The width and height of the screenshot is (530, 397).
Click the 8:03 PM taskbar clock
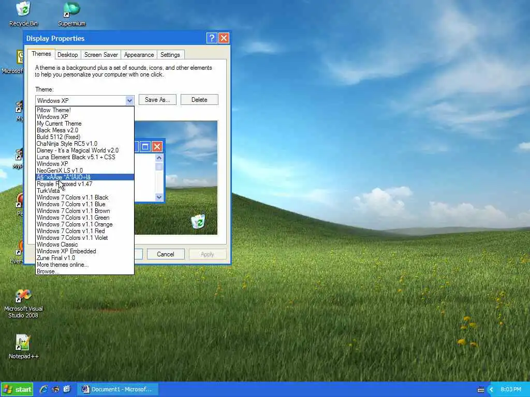(x=511, y=390)
